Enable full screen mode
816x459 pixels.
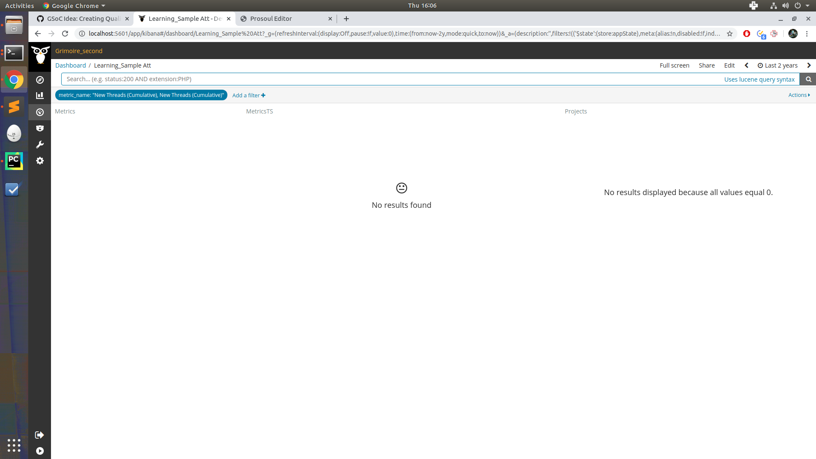pos(674,65)
